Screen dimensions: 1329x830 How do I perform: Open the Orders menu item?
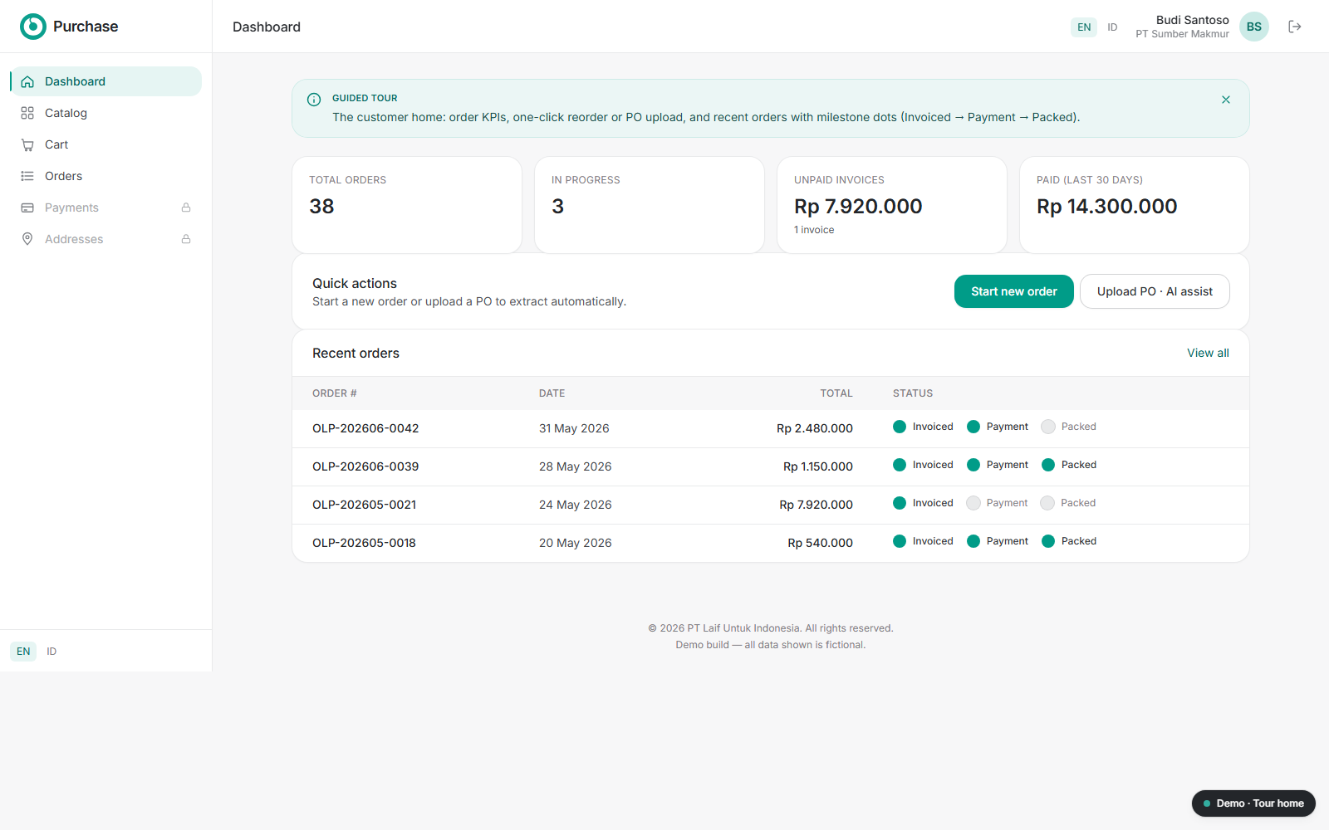point(106,176)
